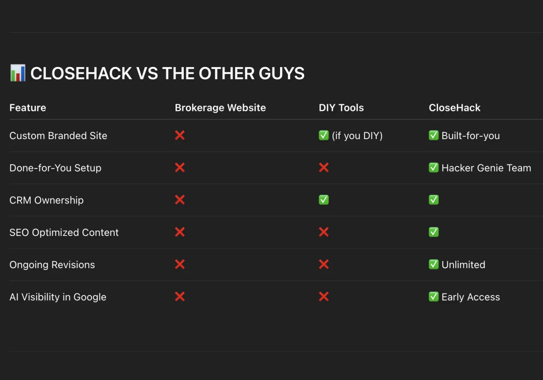Select the 'Brokerage Website' column header
The height and width of the screenshot is (380, 543).
click(220, 108)
